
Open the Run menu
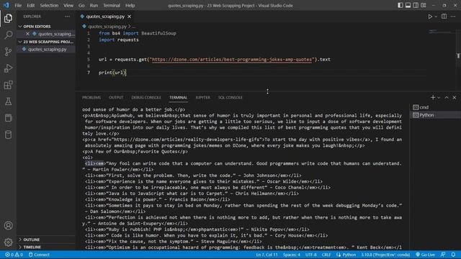pyautogui.click(x=94, y=5)
